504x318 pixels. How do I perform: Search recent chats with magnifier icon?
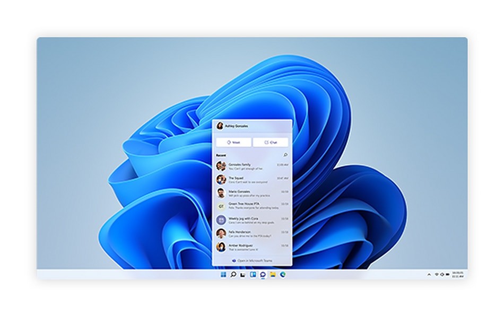click(x=285, y=155)
